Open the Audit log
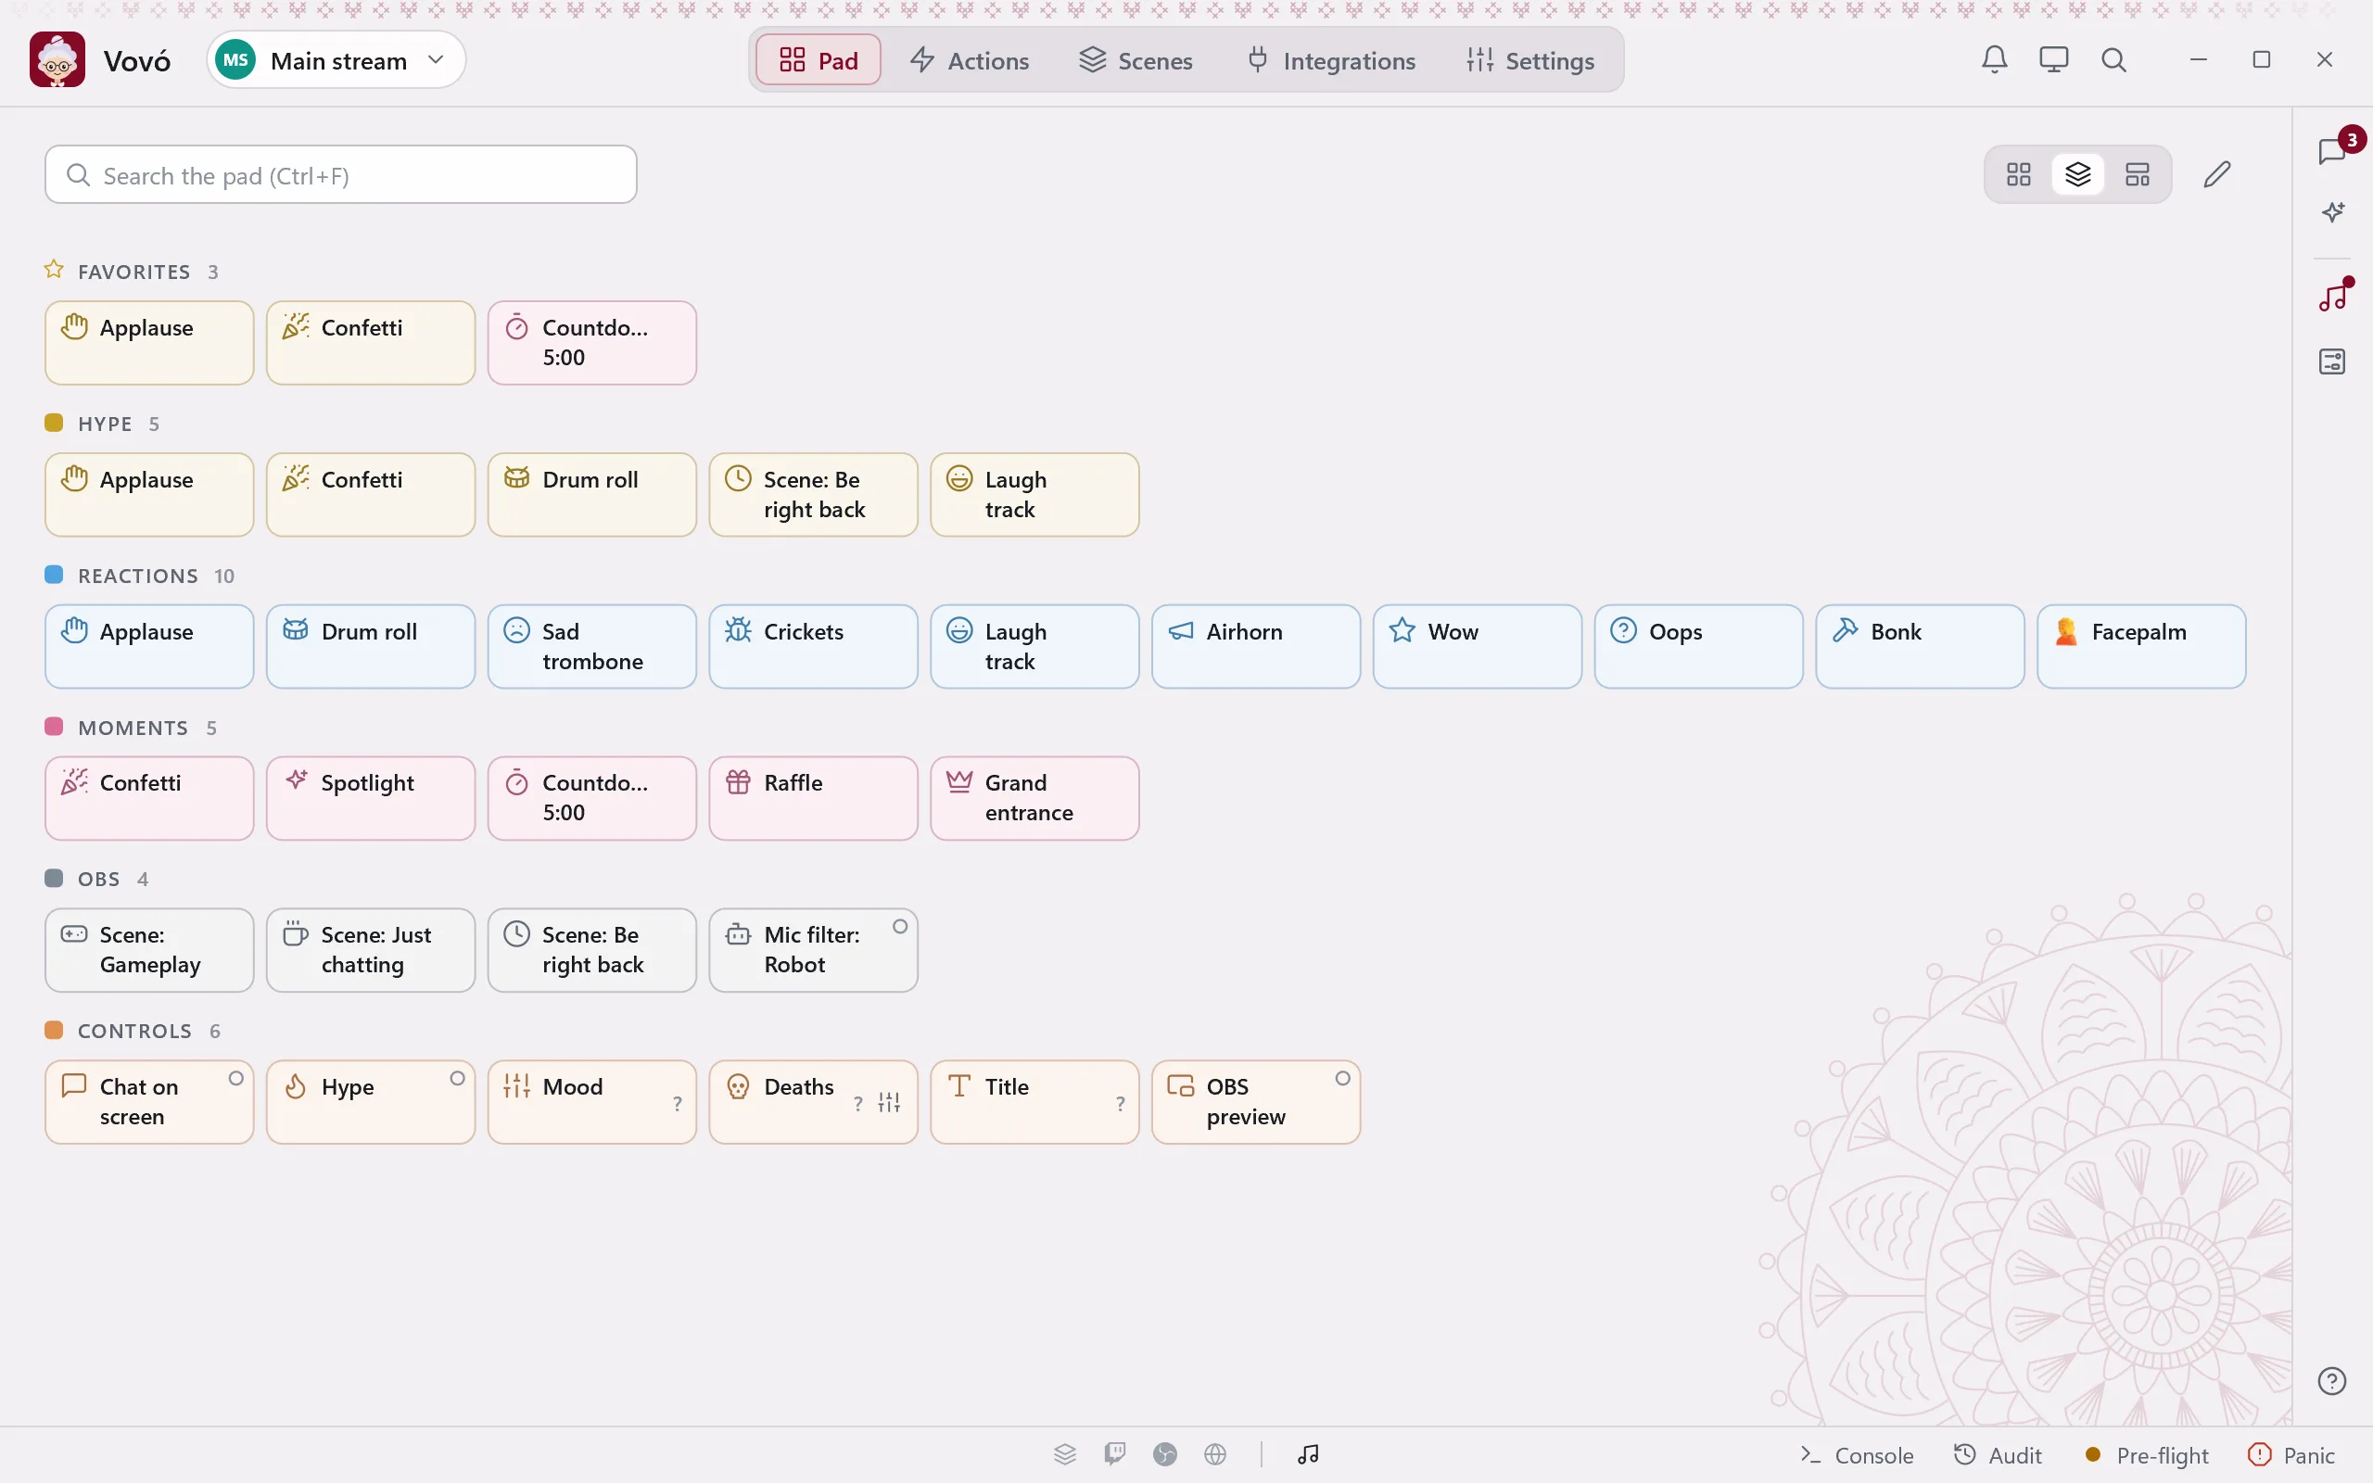This screenshot has height=1483, width=2373. click(1998, 1454)
